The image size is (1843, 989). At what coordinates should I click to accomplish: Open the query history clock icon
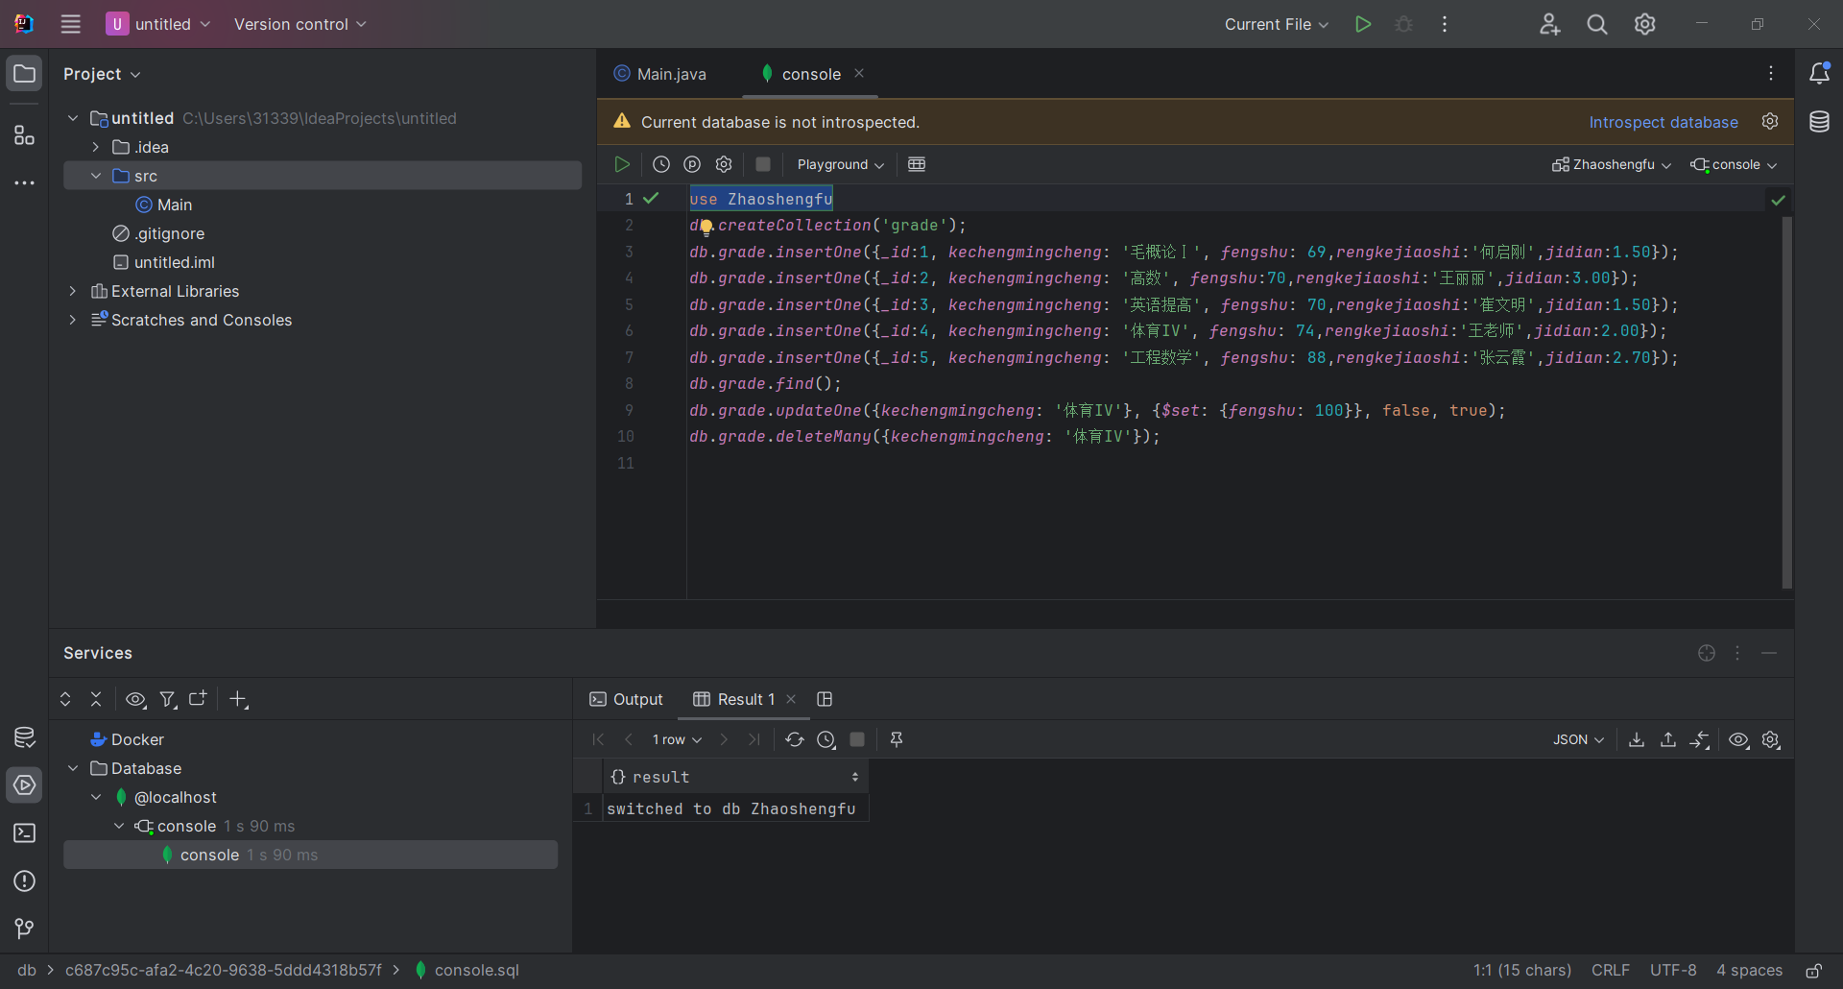click(661, 164)
